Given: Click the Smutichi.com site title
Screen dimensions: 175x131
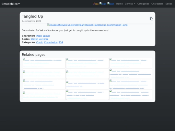Looking at the screenshot, I should click(11, 4).
